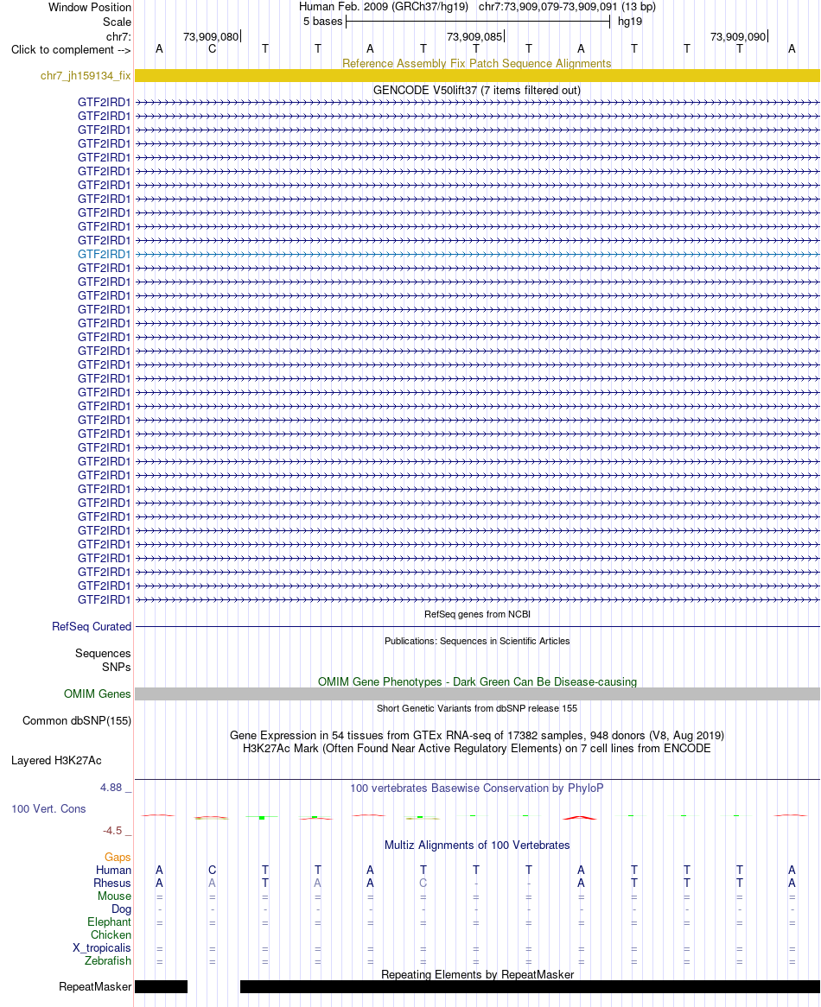Viewport: 821px width, 1007px height.
Task: Click the green PhyloP square under third base
Action: point(262,818)
